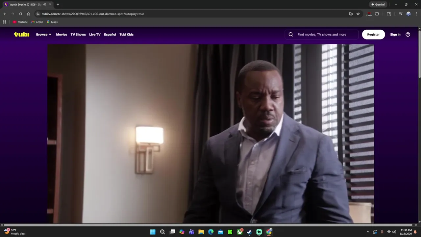Install app icon in address bar

pyautogui.click(x=351, y=14)
